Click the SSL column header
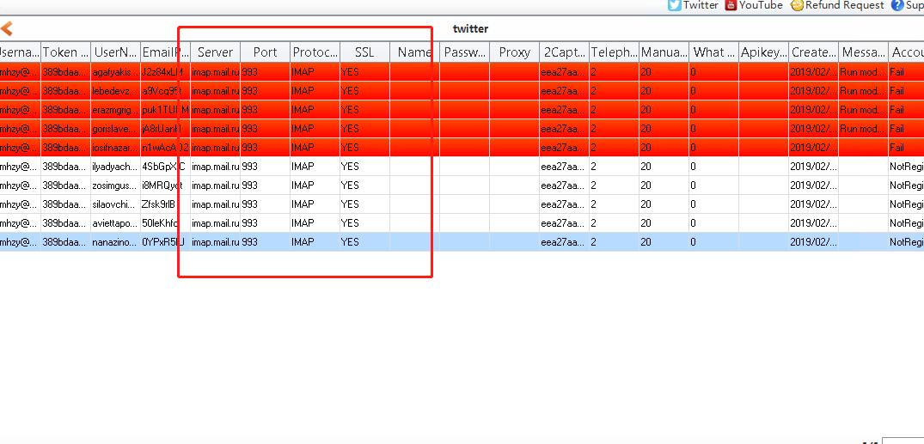924x444 pixels. click(x=364, y=52)
